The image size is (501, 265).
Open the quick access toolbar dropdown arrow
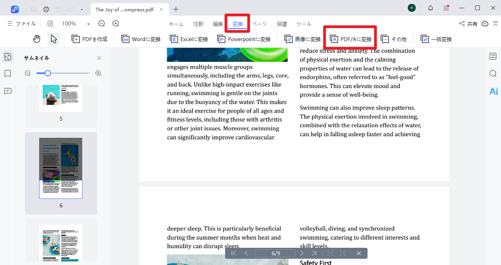click(x=81, y=9)
